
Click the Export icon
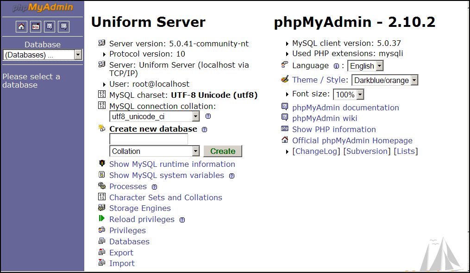click(x=102, y=252)
